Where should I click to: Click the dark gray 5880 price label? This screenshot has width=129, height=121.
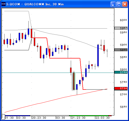[121, 50]
